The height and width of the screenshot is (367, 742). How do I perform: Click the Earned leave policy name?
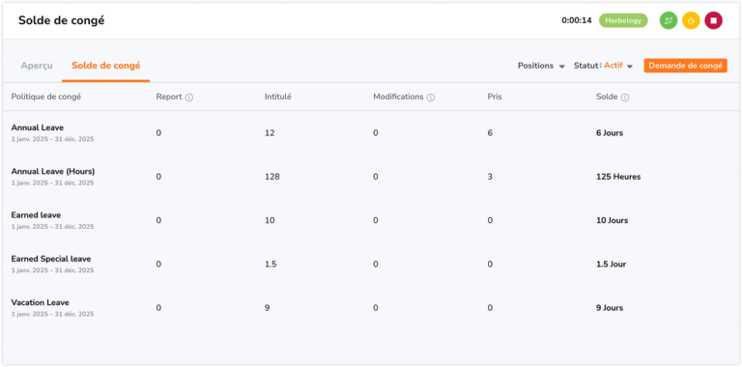[x=36, y=215]
